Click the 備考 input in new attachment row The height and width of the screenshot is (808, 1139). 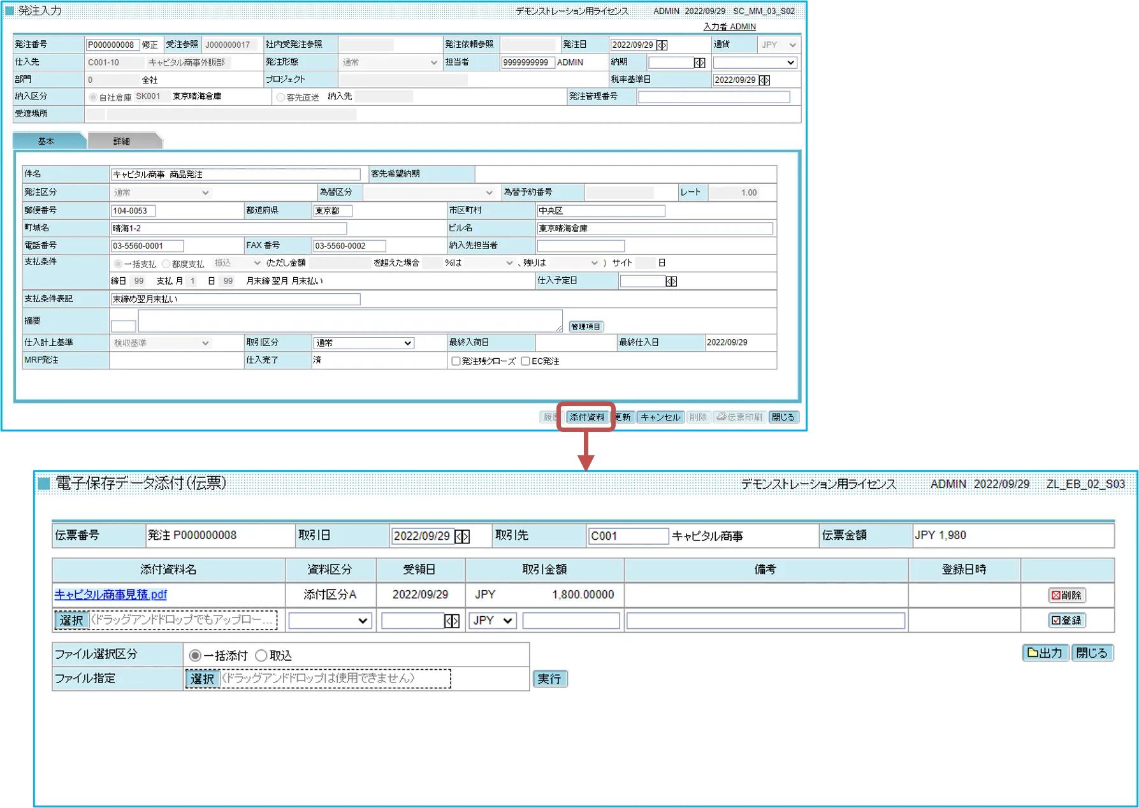click(765, 621)
